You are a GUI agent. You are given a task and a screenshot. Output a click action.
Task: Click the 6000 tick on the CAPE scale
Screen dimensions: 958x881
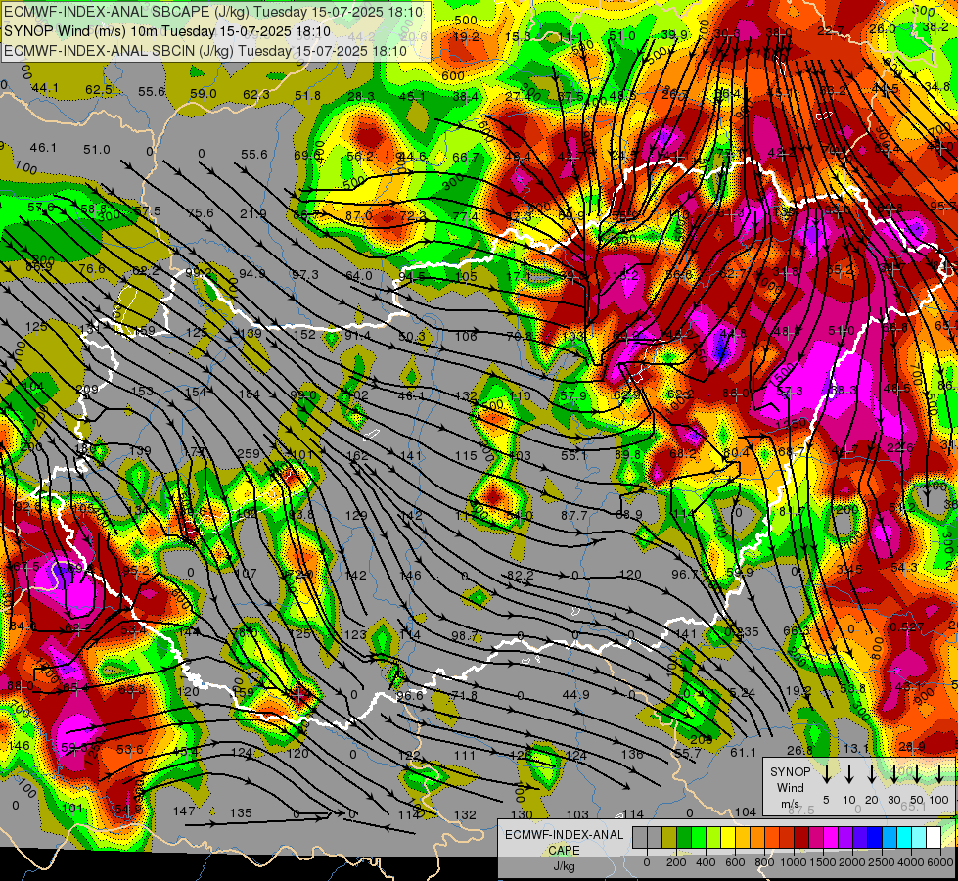pyautogui.click(x=941, y=862)
